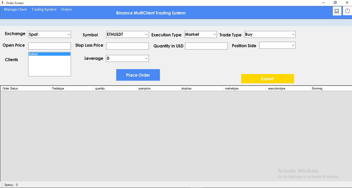Select firsttest in Clients list
Image resolution: width=352 pixels, height=188 pixels.
tap(49, 54)
